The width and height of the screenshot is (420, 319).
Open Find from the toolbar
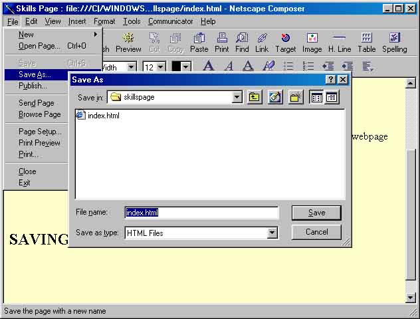[242, 43]
